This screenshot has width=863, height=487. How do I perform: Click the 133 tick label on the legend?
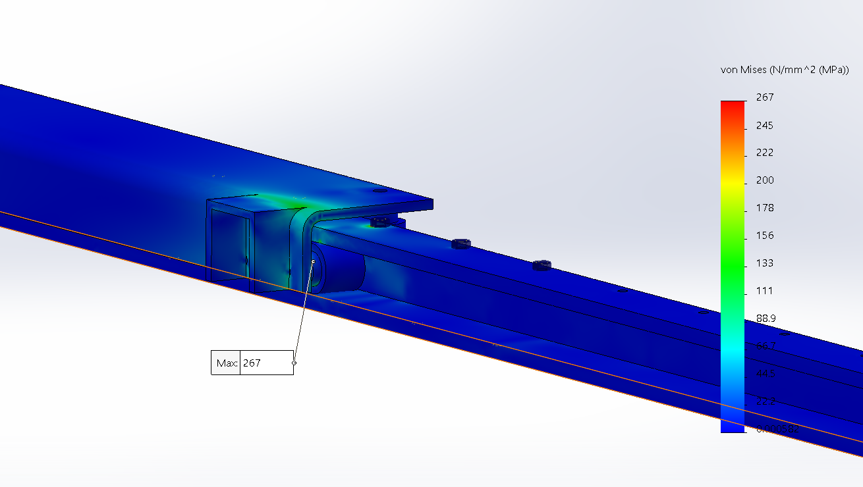pyautogui.click(x=765, y=263)
